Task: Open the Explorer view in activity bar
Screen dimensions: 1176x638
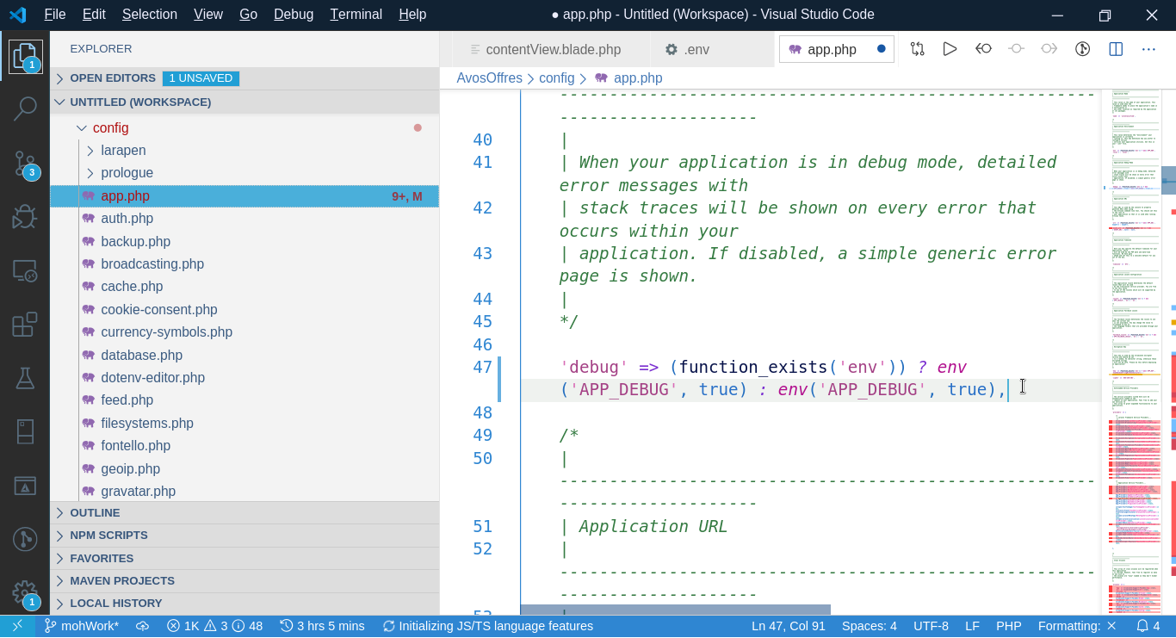Action: coord(25,56)
